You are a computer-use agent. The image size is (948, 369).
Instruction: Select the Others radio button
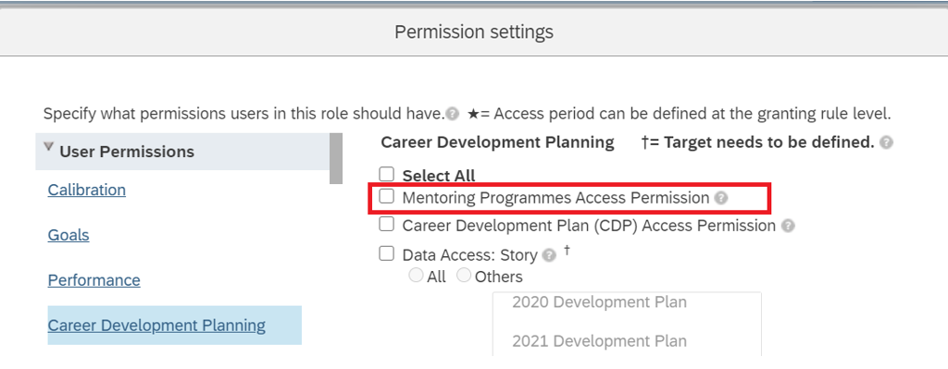tap(464, 276)
